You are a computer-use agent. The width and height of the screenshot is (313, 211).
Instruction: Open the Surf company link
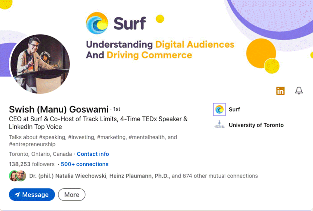tap(234, 110)
